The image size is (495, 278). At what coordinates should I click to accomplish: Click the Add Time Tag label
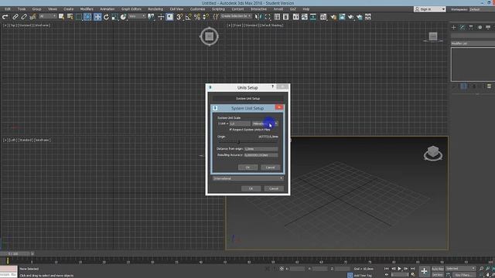[x=363, y=276]
